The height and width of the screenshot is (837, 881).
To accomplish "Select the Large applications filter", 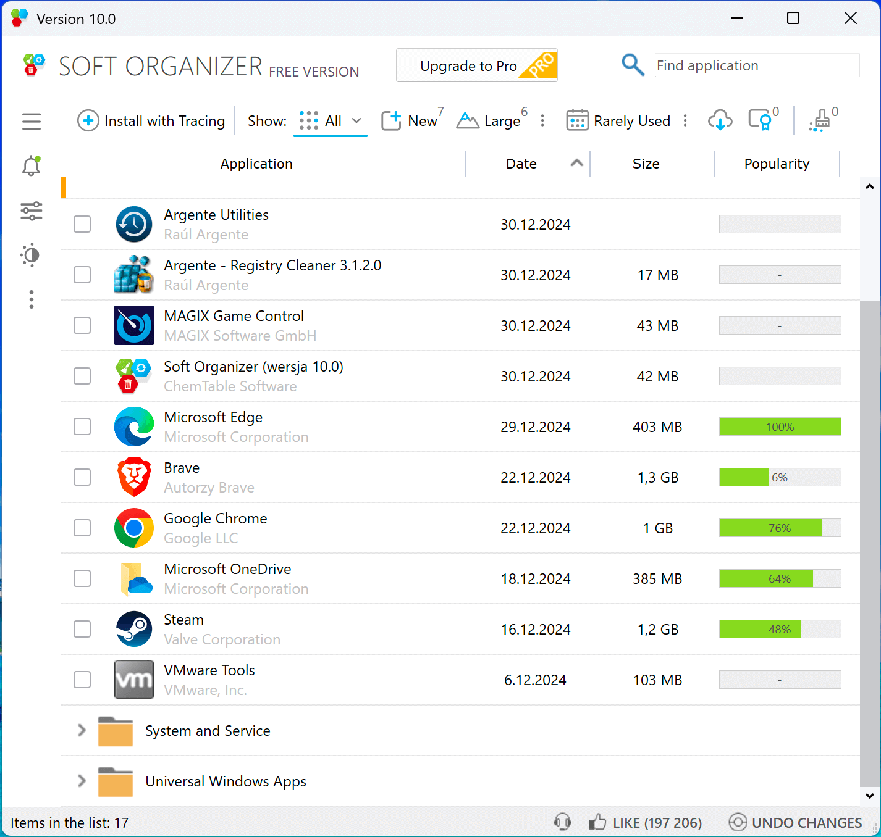I will [492, 121].
